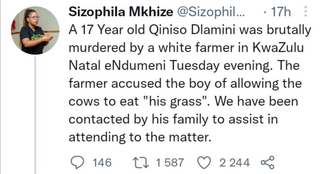Retweet this post using the retweet icon
Image resolution: width=323 pixels, height=174 pixels.
[141, 162]
